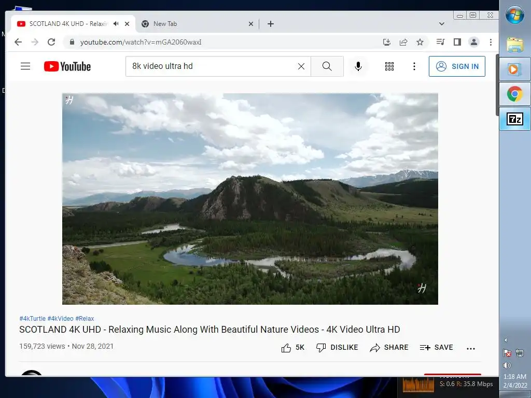The width and height of the screenshot is (531, 398).
Task: Open the volume speaker tray icon
Action: tap(507, 365)
